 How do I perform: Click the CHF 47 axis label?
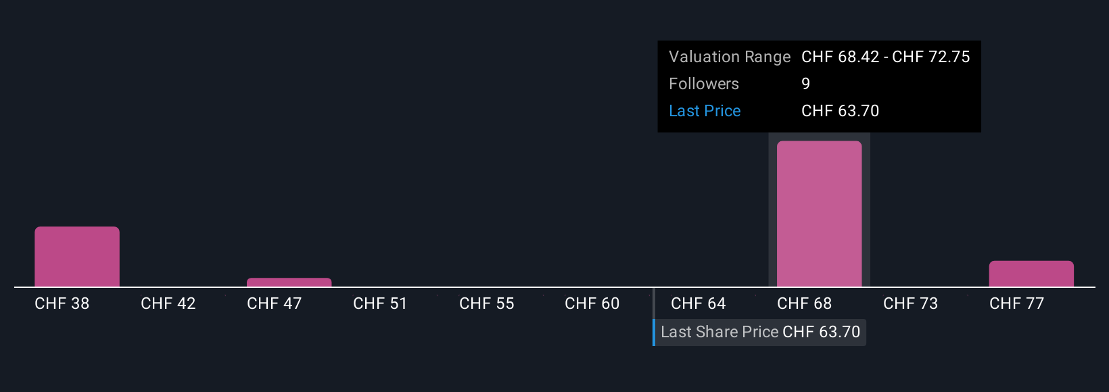[x=275, y=303]
